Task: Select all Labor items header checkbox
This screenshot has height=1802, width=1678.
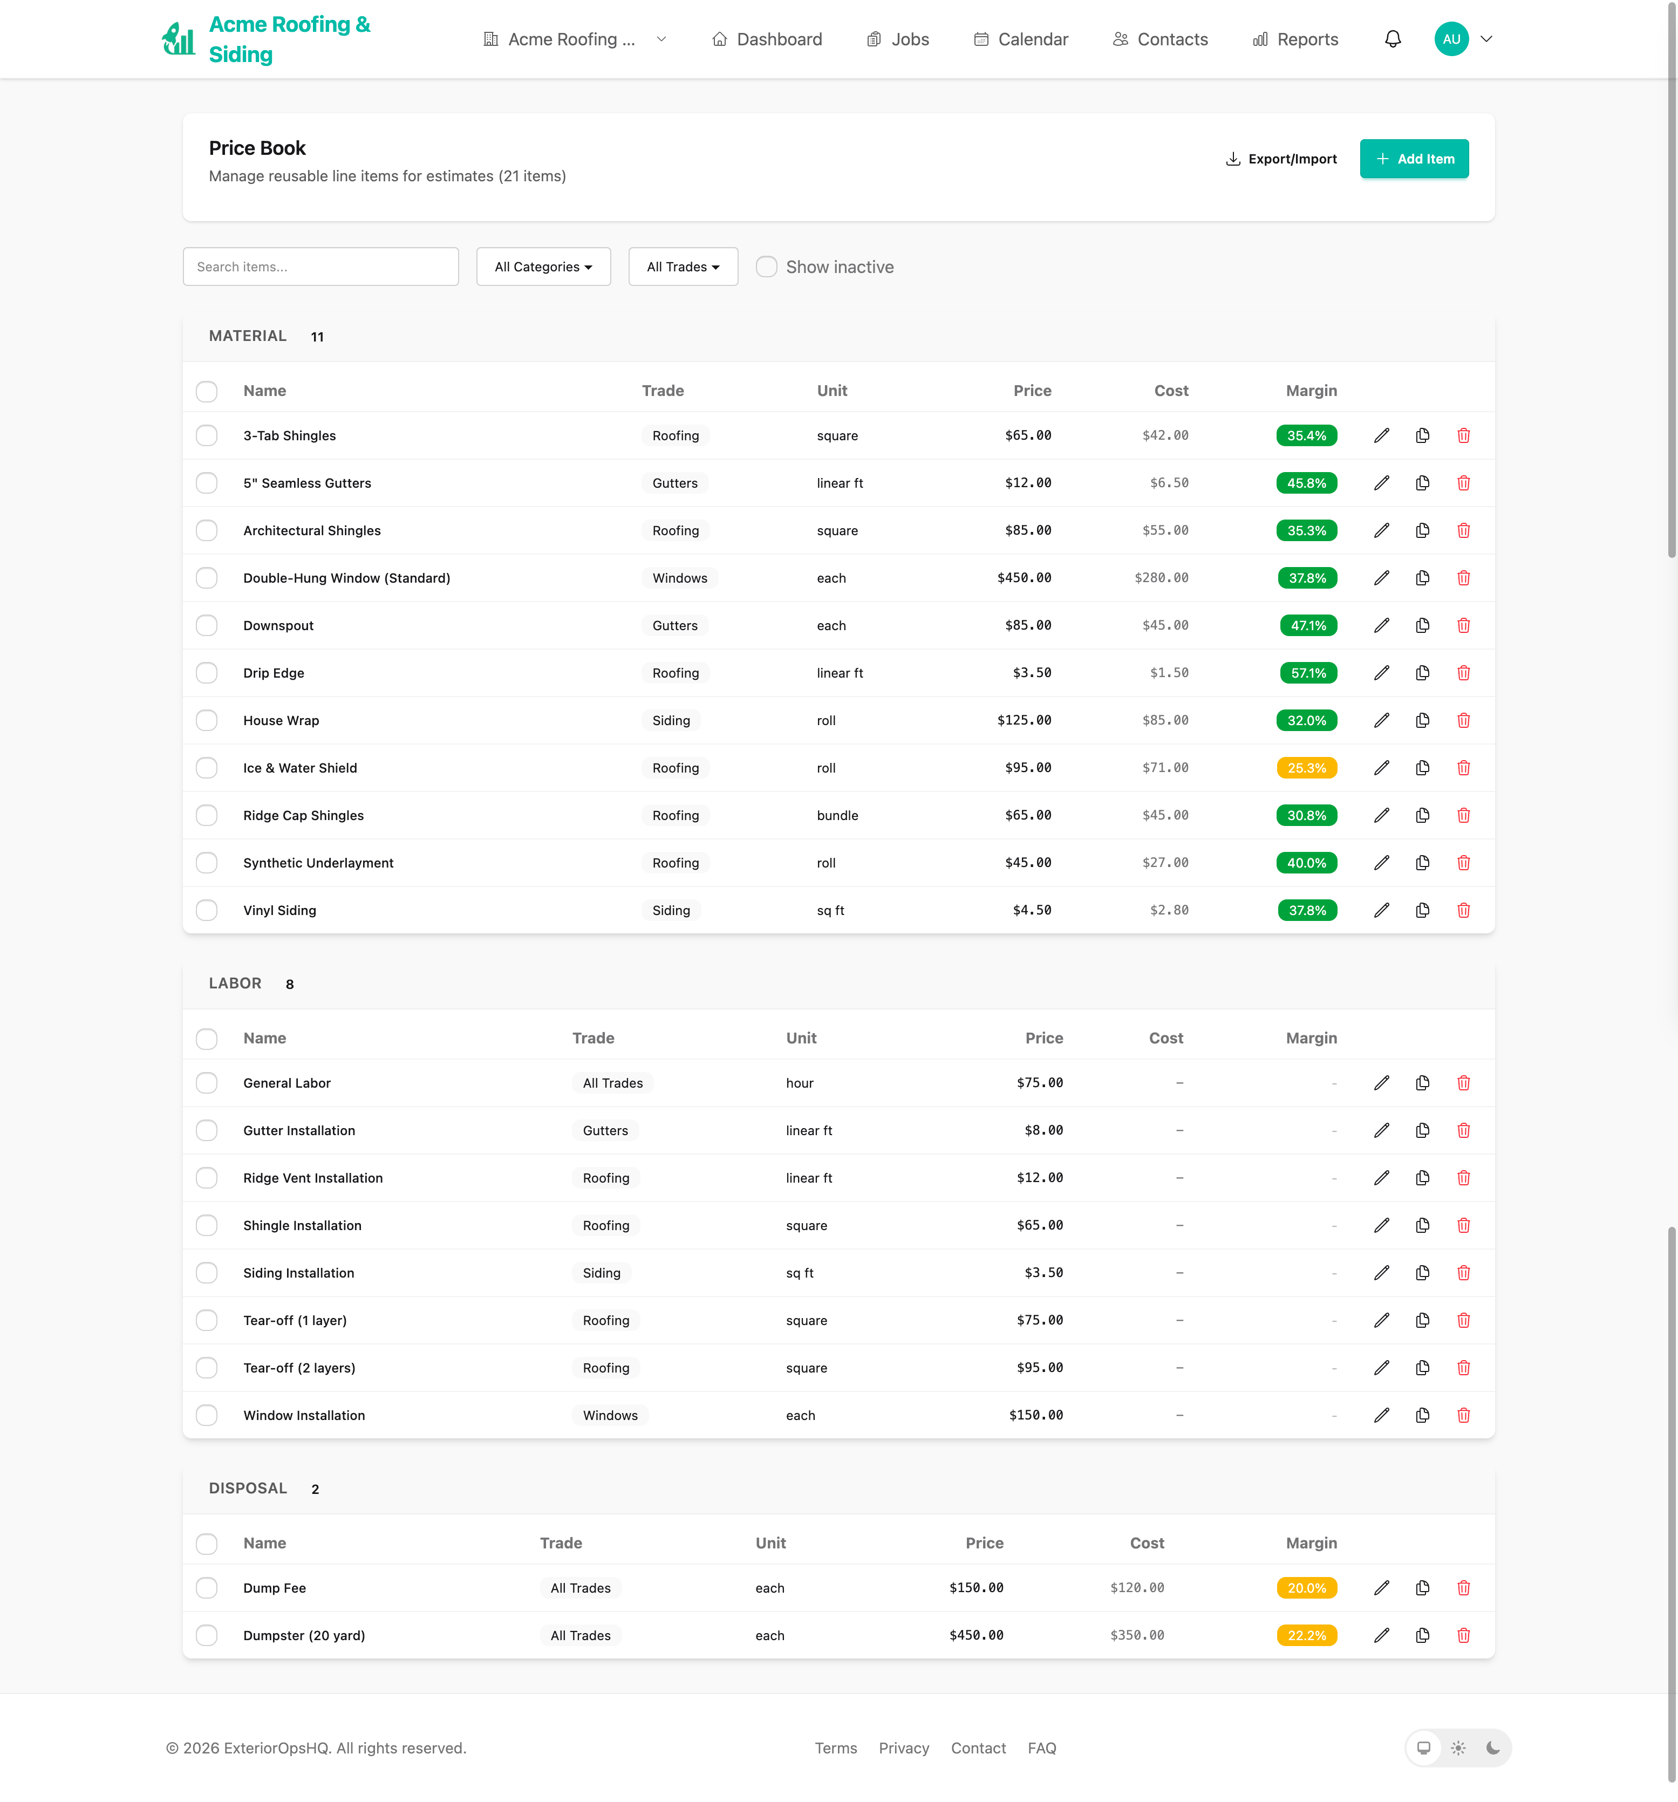Action: point(207,1039)
